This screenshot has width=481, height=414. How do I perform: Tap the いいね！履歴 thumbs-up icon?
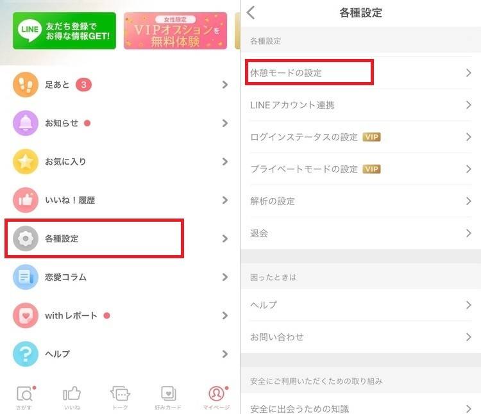pos(26,200)
